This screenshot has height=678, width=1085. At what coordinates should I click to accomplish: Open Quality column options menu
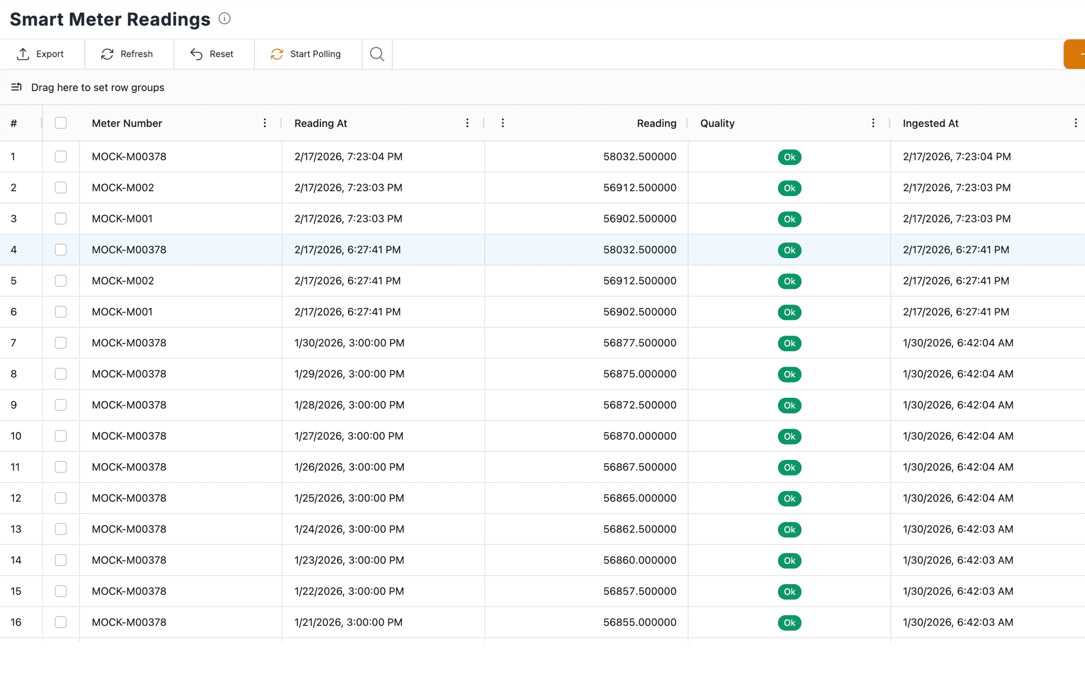873,123
